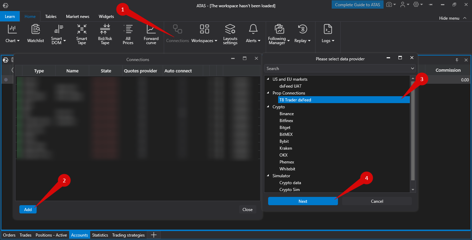Click the Connections icon in the ribbon
Viewport: 472px width, 240px height.
[x=178, y=29]
